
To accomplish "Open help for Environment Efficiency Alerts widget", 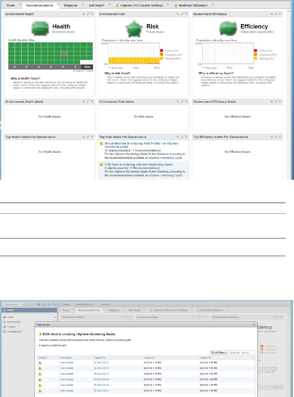I will click(280, 102).
